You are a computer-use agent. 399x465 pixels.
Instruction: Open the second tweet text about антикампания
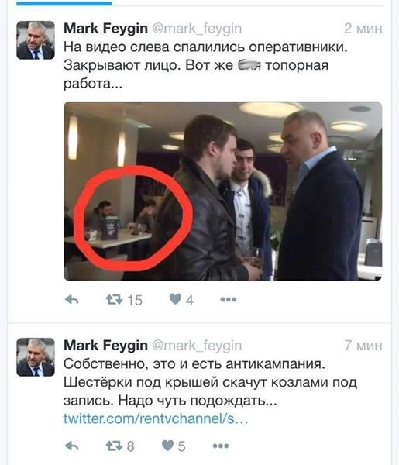[x=210, y=382]
